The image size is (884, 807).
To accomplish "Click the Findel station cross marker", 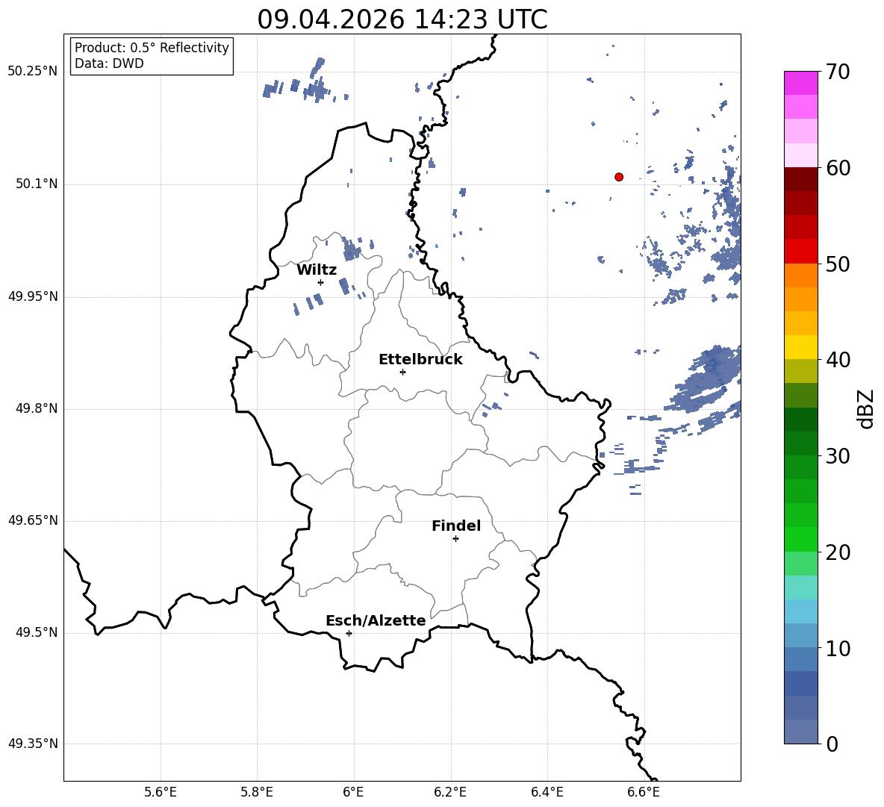I will click(455, 539).
